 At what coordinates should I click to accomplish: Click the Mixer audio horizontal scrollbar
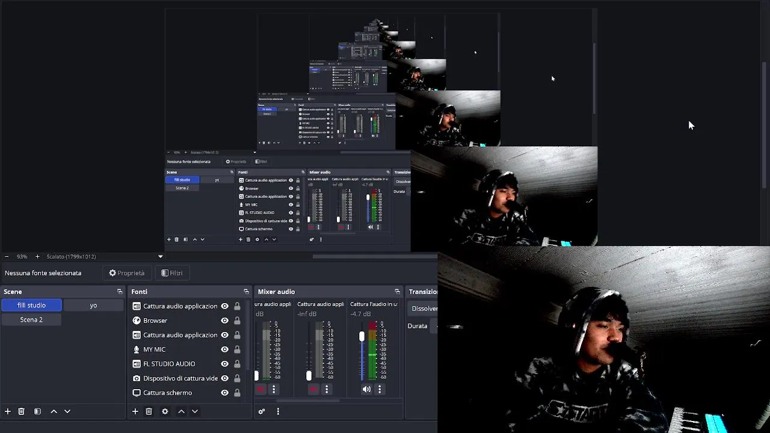[x=307, y=401]
